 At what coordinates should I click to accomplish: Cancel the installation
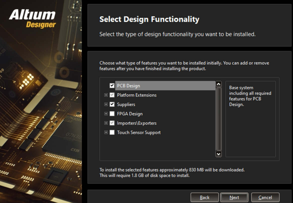(265, 198)
